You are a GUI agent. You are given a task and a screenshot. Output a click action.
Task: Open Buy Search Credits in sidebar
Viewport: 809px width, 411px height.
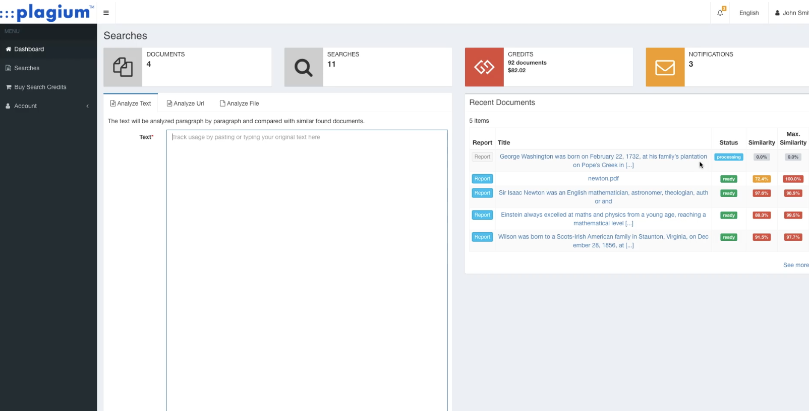40,87
